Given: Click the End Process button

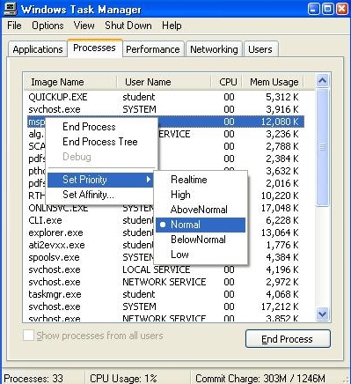Looking at the screenshot, I should coord(288,339).
